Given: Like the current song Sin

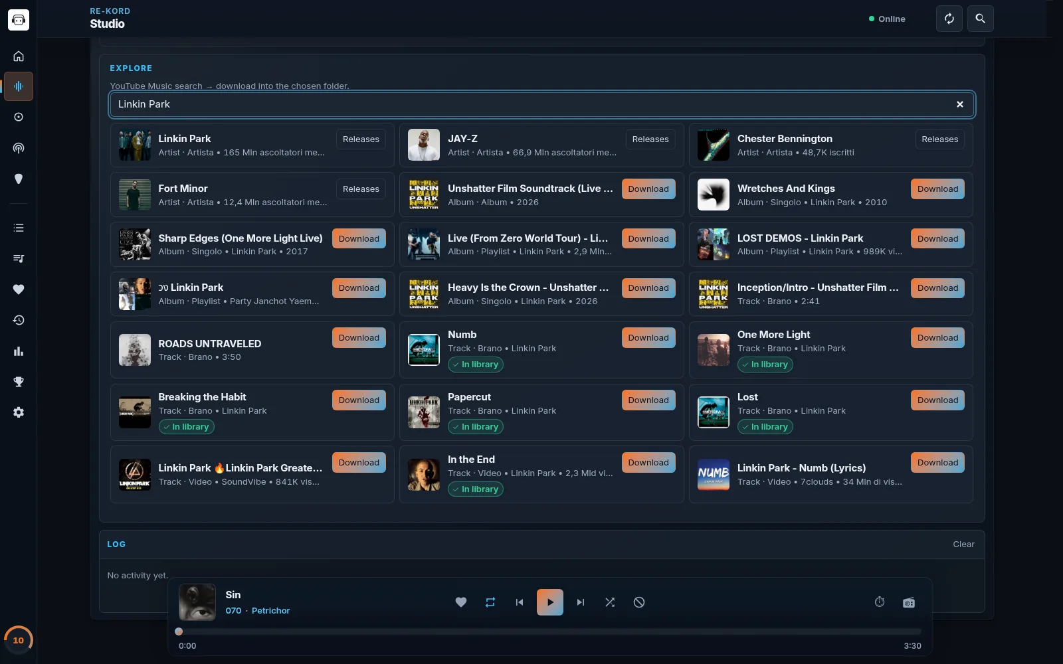Looking at the screenshot, I should pos(461,602).
